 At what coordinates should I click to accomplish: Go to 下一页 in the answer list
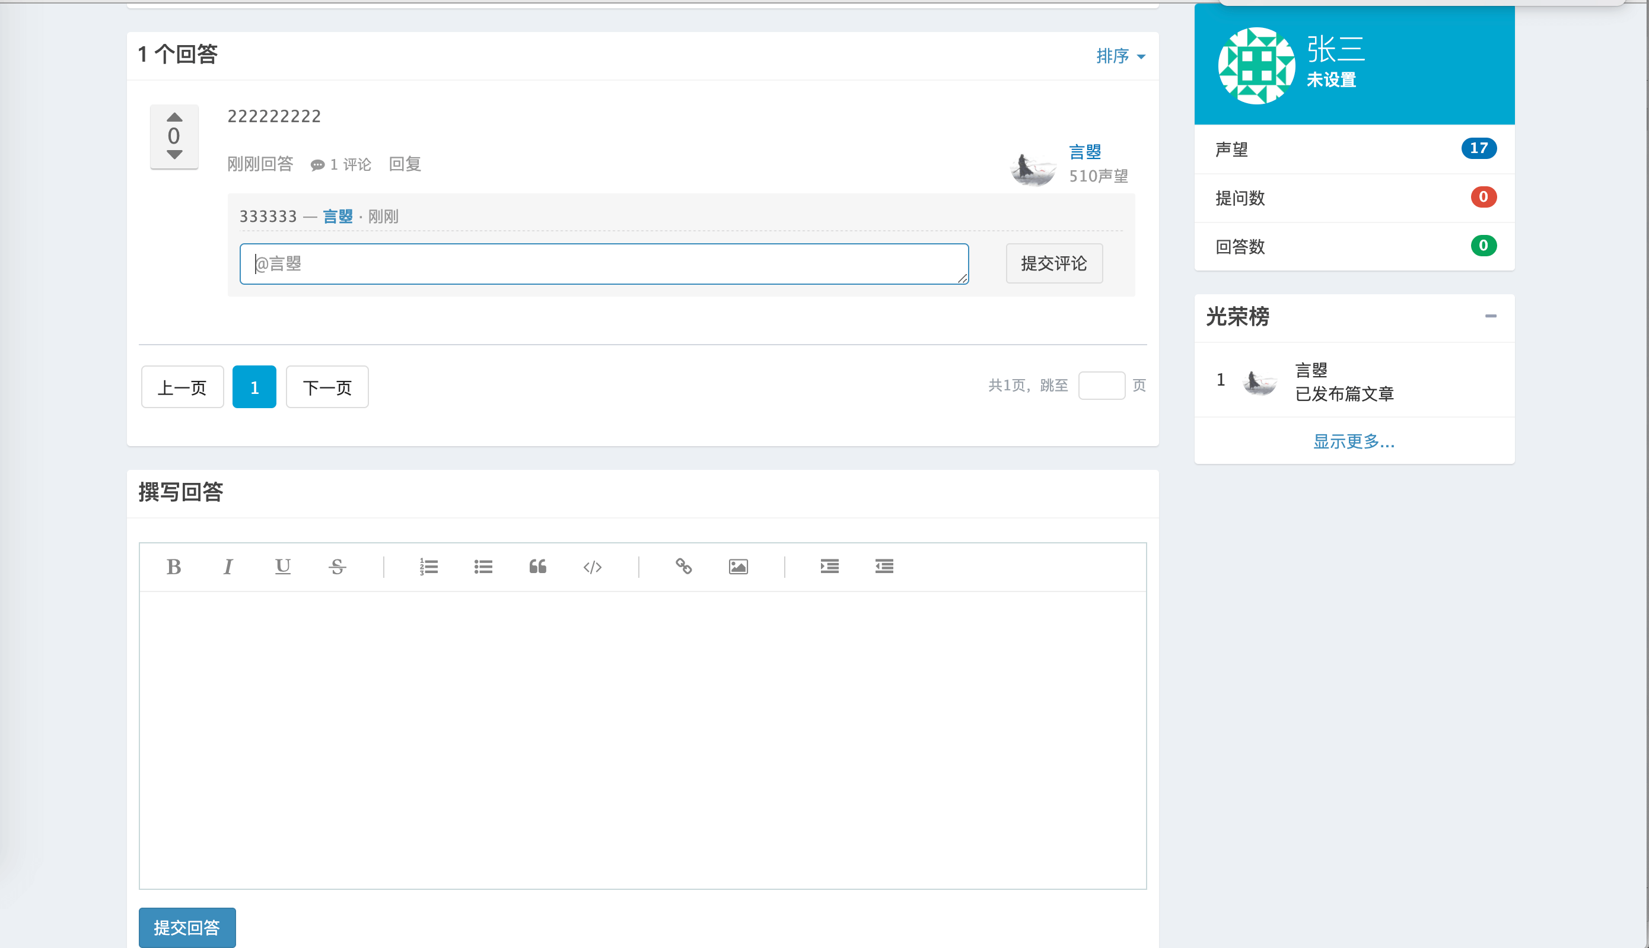(327, 387)
